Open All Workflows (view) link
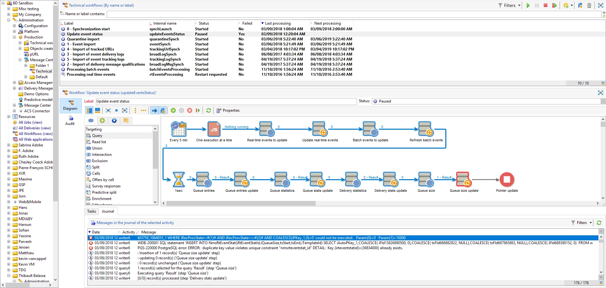606x288 pixels. (x=36, y=134)
